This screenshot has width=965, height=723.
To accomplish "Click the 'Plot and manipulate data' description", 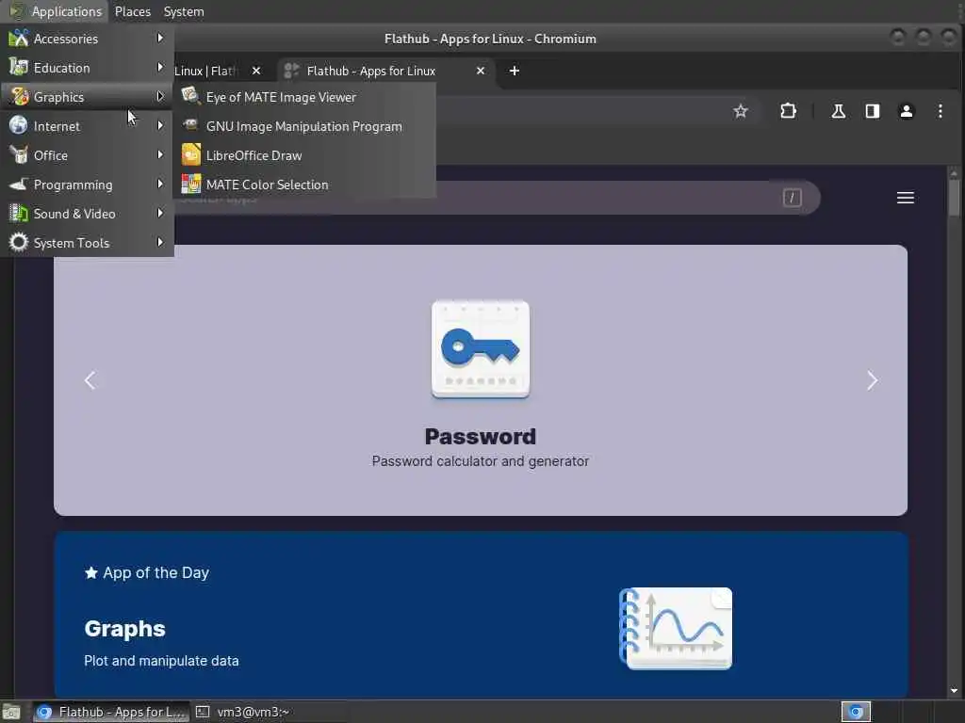I will tap(161, 661).
